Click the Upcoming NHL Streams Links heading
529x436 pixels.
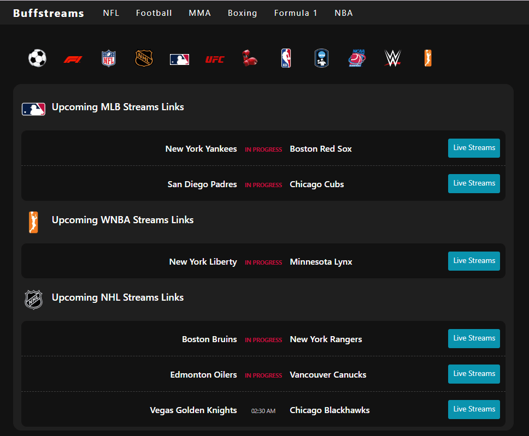point(117,297)
